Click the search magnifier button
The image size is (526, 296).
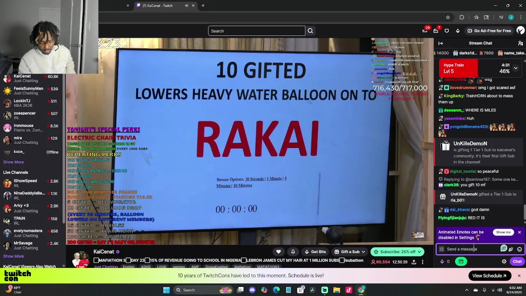click(310, 31)
